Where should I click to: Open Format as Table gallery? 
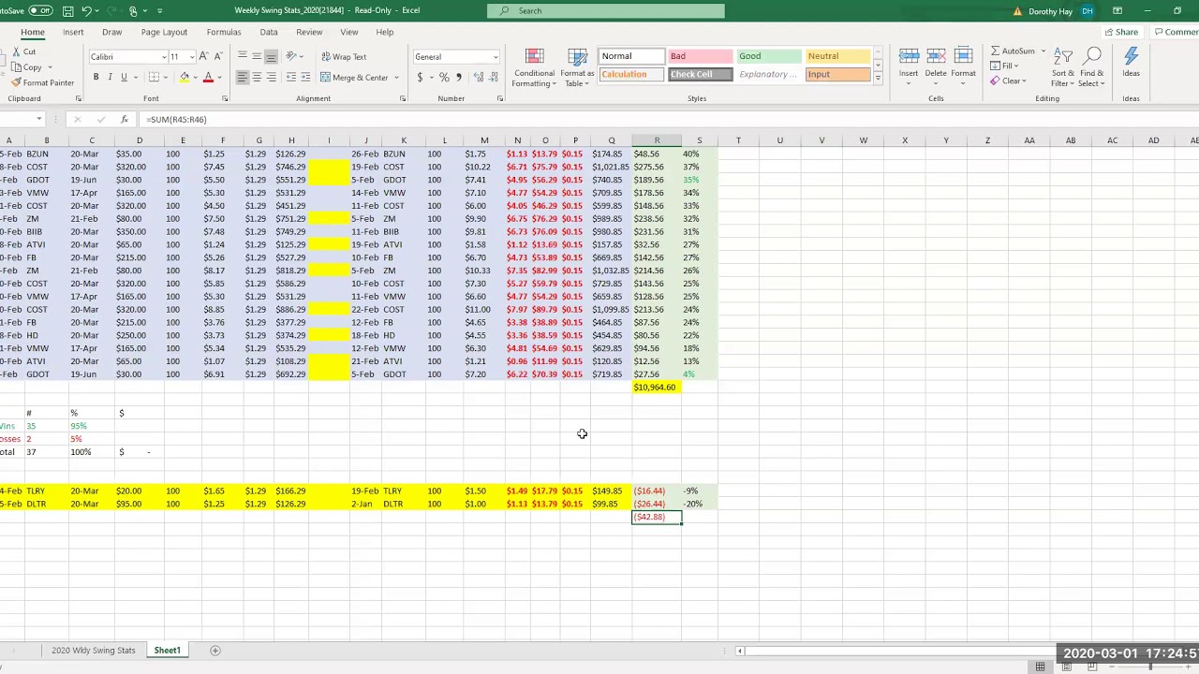click(577, 67)
